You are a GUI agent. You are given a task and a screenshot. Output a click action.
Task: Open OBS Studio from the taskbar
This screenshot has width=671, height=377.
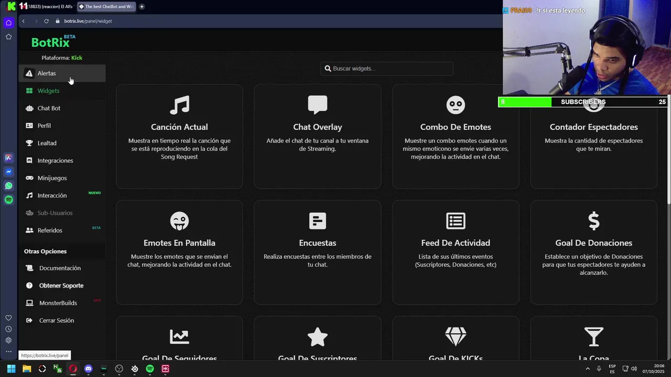pyautogui.click(x=119, y=369)
